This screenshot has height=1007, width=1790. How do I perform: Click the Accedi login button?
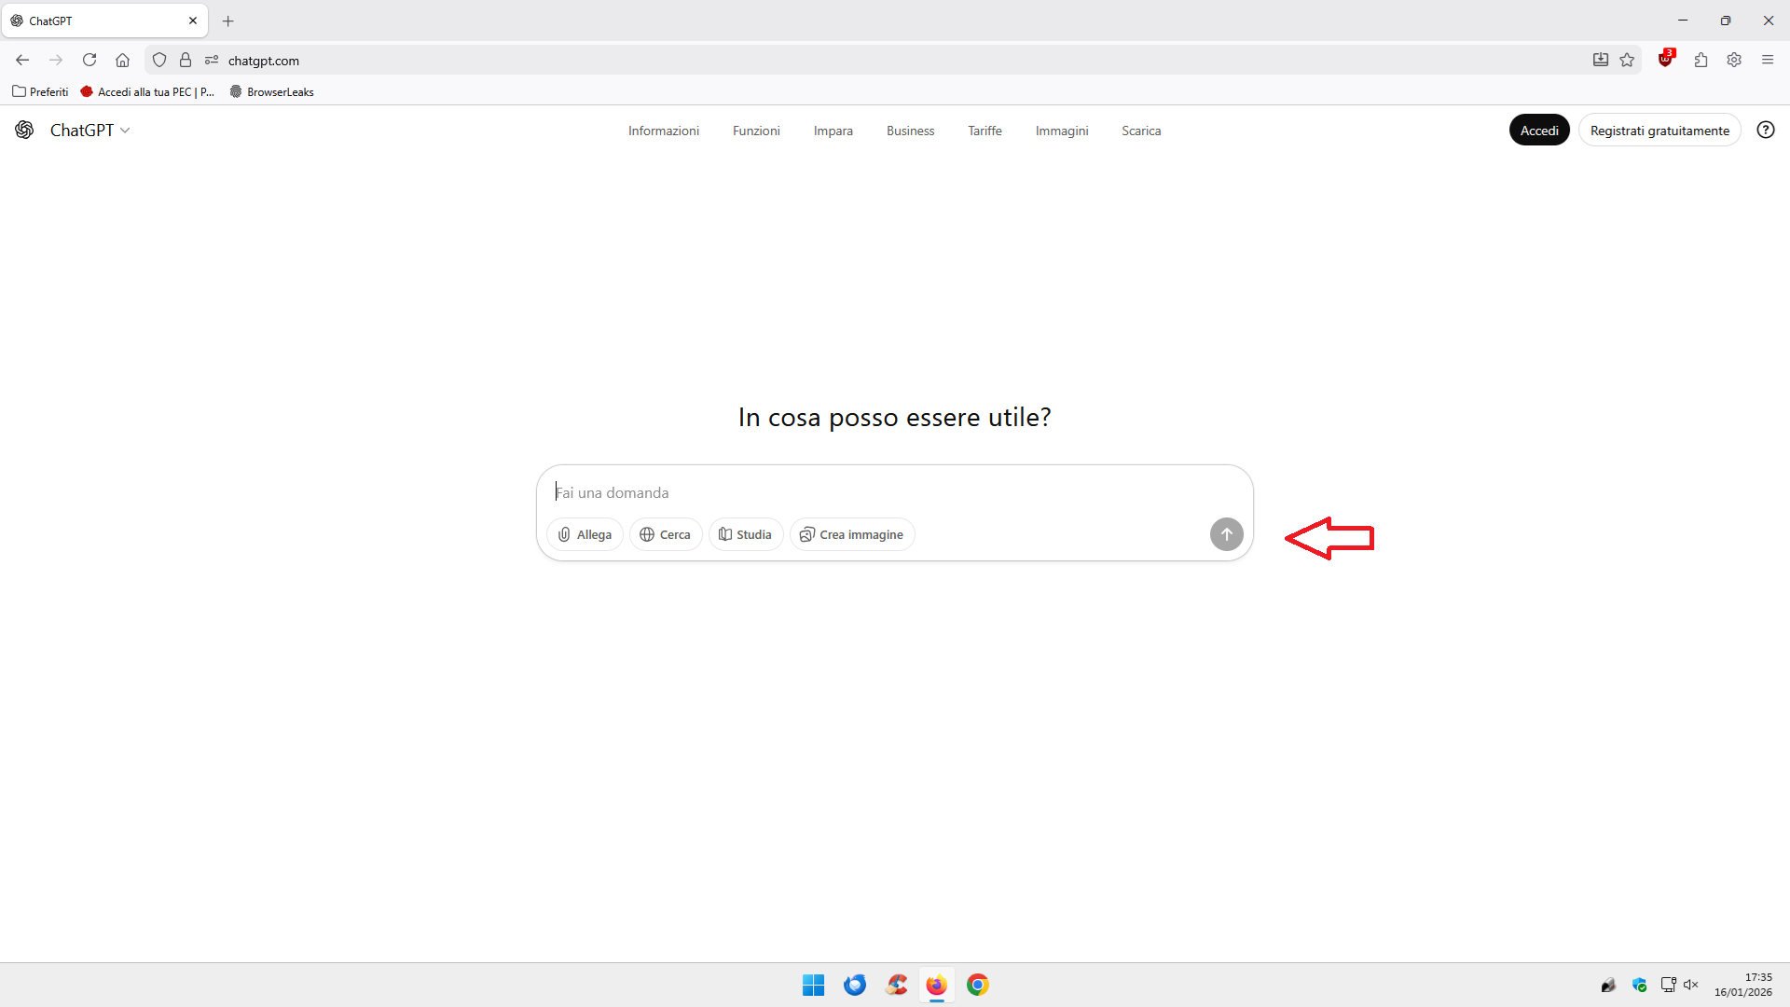1538,131
